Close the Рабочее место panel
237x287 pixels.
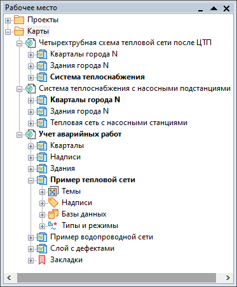tap(226, 8)
